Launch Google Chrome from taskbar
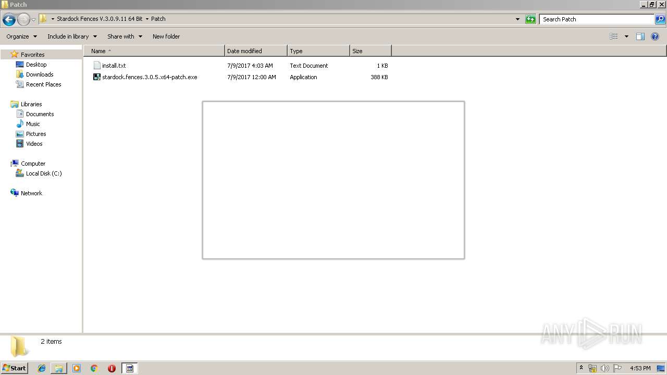 click(94, 368)
